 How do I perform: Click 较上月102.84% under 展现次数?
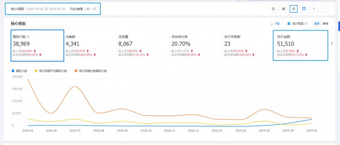pyautogui.click(x=22, y=51)
